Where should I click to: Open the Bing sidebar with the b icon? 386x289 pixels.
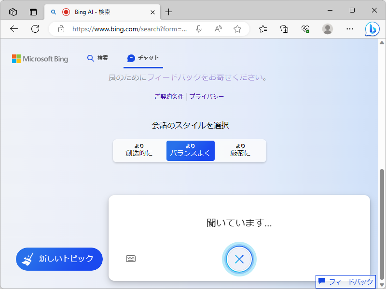pos(372,29)
